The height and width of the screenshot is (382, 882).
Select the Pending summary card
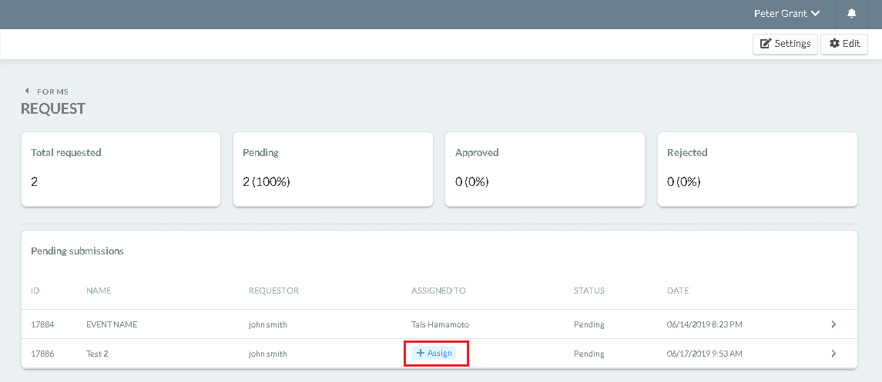pos(333,169)
